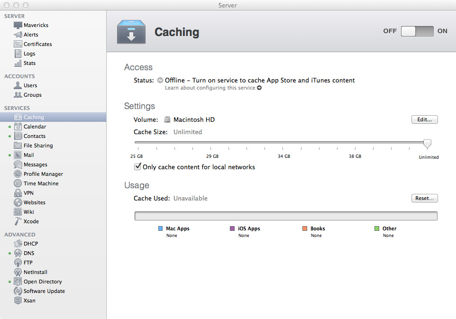Open the Profile Manager icon
The image size is (456, 319).
(18, 174)
